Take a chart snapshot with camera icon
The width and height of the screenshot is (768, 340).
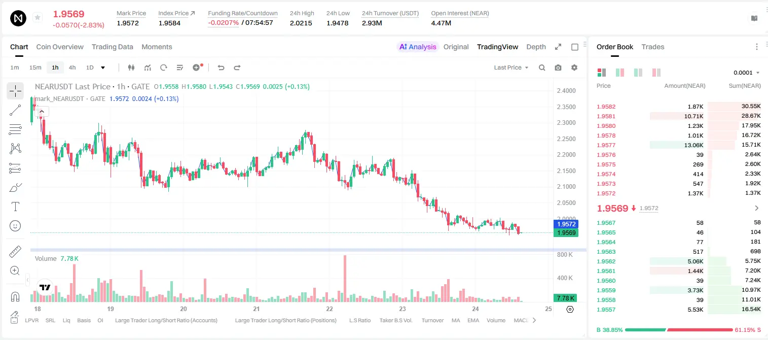click(558, 67)
